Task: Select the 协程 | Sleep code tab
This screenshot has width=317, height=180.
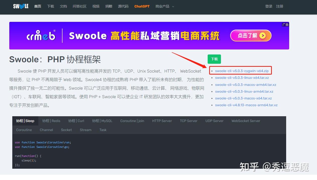Action: click(25, 121)
